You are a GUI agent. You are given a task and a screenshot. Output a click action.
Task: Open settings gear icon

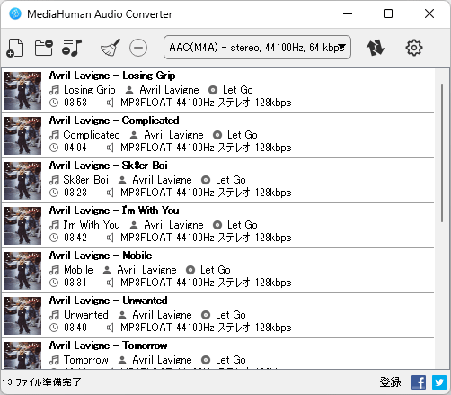click(414, 48)
